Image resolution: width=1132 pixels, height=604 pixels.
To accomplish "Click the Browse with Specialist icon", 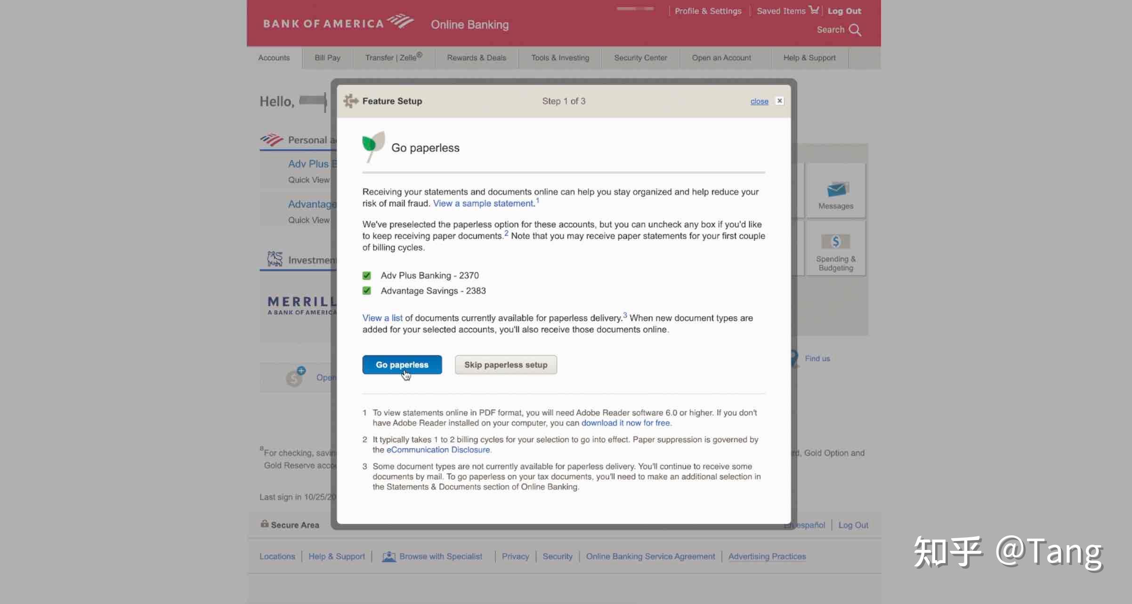I will [x=388, y=556].
